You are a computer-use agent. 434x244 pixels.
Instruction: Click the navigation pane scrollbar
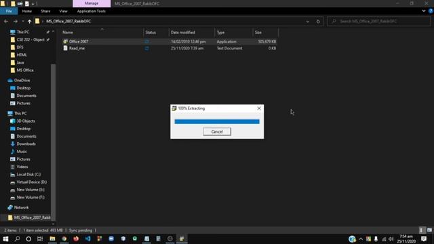(x=53, y=142)
